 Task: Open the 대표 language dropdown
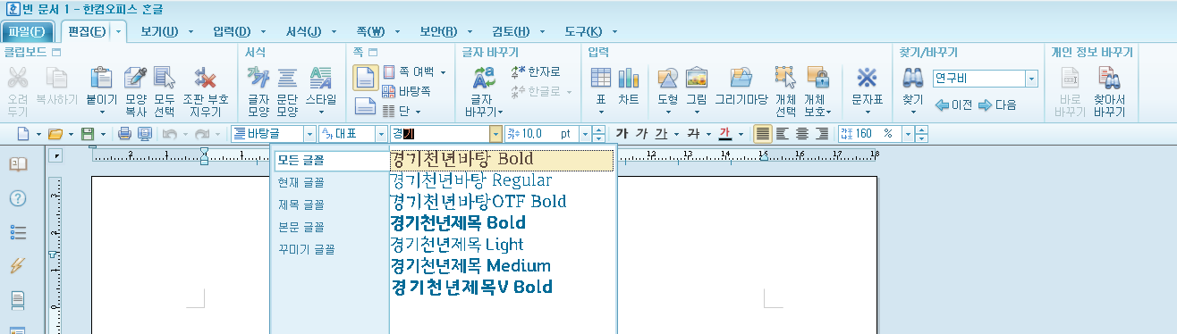pyautogui.click(x=382, y=133)
